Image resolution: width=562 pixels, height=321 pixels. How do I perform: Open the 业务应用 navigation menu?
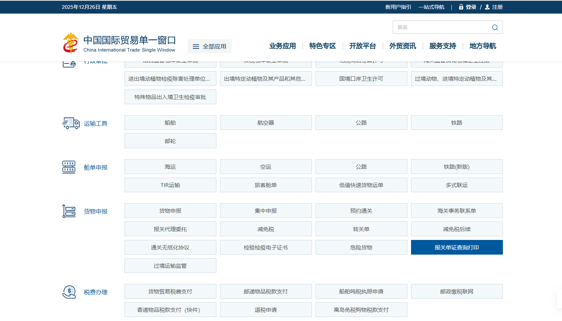[282, 46]
